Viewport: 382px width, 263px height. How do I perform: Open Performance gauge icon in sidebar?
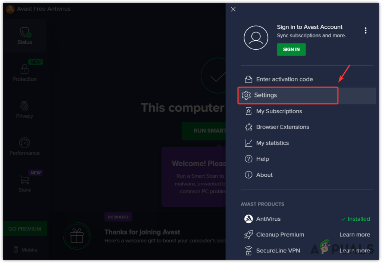pos(25,143)
